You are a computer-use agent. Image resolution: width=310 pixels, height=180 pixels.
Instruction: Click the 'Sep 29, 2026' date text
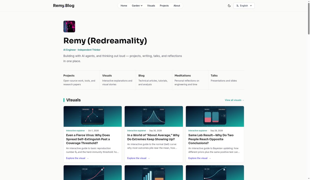(216, 131)
